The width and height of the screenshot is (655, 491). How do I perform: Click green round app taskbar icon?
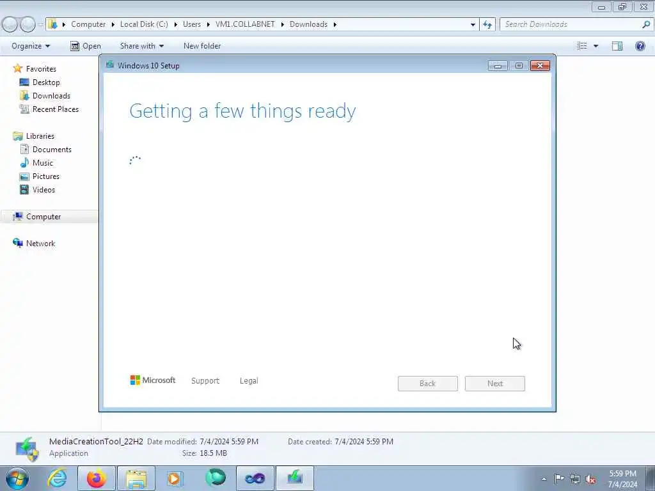[x=215, y=478]
